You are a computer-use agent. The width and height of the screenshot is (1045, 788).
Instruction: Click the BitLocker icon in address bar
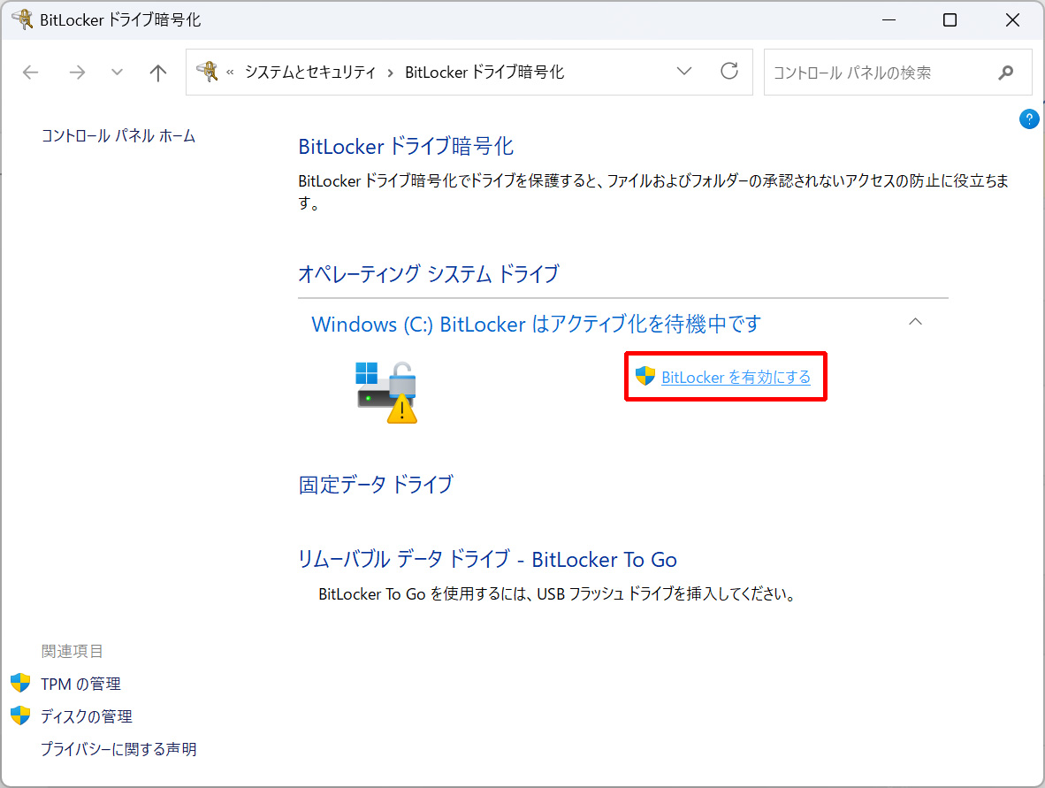tap(207, 72)
